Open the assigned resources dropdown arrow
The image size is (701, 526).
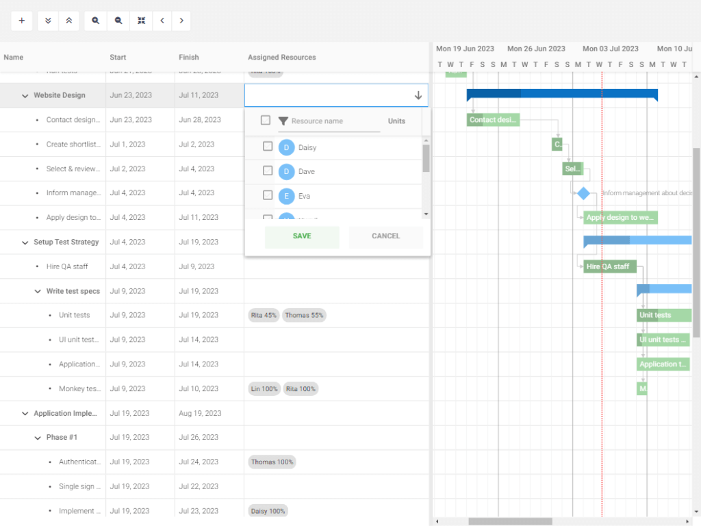[418, 95]
